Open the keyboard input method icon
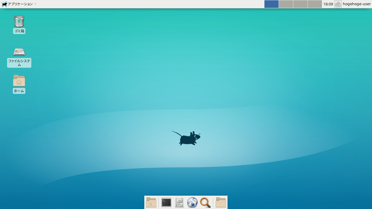 pyautogui.click(x=338, y=4)
